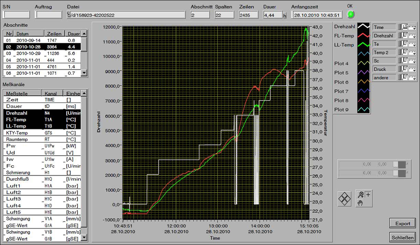This screenshot has width=420, height=245.
Task: Click the S/N input field
Action: [x=17, y=15]
